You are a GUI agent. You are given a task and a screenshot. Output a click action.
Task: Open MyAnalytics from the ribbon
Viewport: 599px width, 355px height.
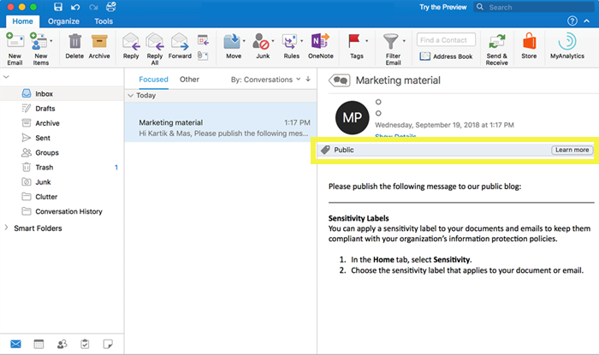(566, 42)
